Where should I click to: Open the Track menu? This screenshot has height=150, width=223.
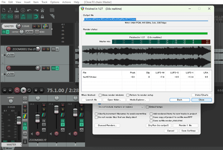45,2
